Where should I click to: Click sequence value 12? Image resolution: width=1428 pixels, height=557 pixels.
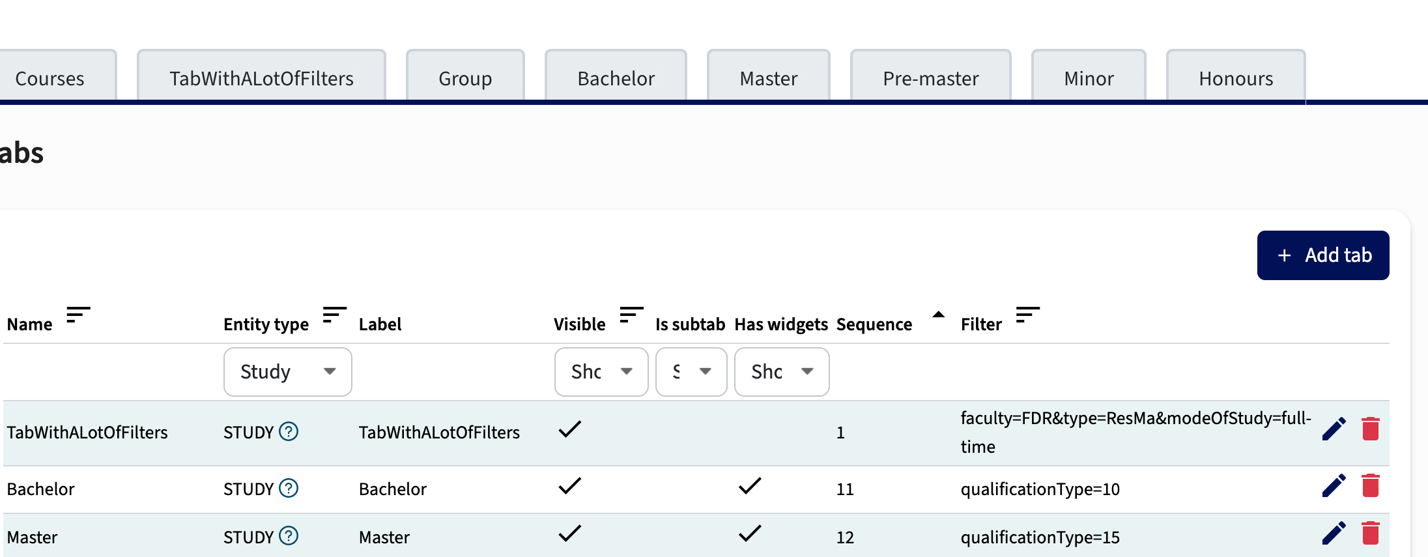point(845,537)
